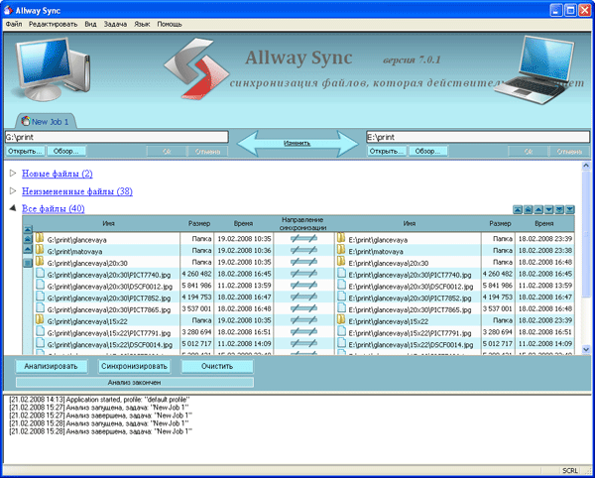
Task: Click the file icon of G:\print\glancevaya\15x22\PICT7791.jpg
Action: point(40,332)
